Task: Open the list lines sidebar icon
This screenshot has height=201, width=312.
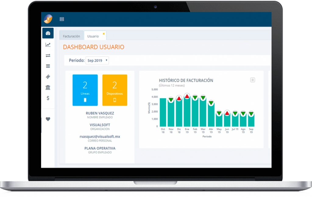Action: [48, 66]
